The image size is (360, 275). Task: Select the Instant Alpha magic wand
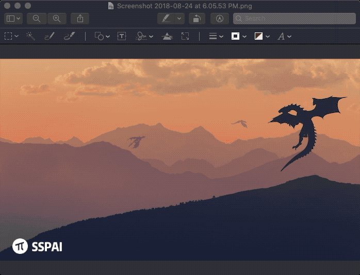coord(30,36)
